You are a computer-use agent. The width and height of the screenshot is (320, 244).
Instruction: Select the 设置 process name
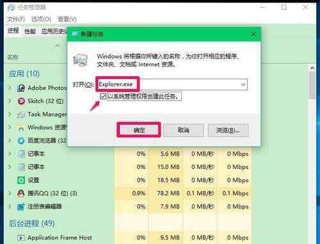(x=33, y=180)
